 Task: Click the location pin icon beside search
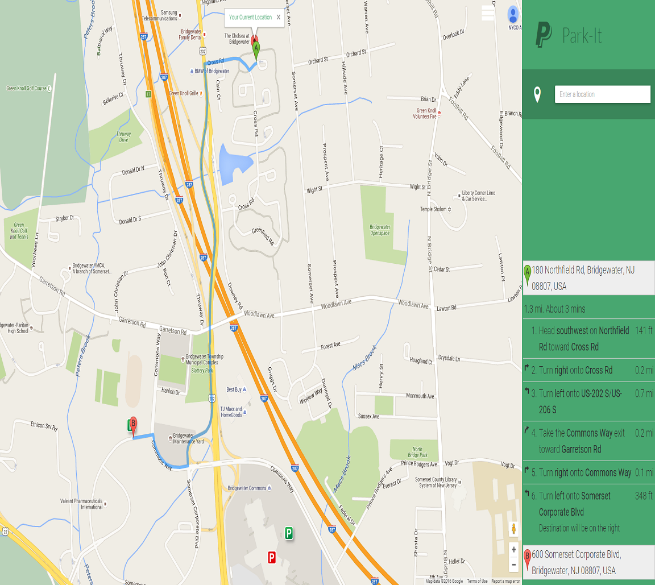[x=537, y=95]
